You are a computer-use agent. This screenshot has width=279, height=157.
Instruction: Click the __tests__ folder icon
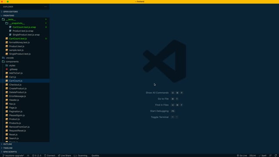(x=3, y=19)
